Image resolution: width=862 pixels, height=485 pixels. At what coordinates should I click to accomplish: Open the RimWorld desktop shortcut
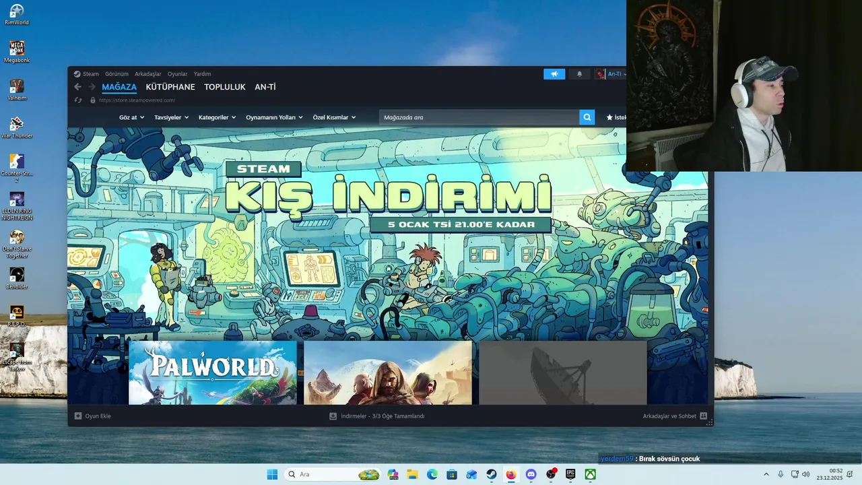coord(17,15)
